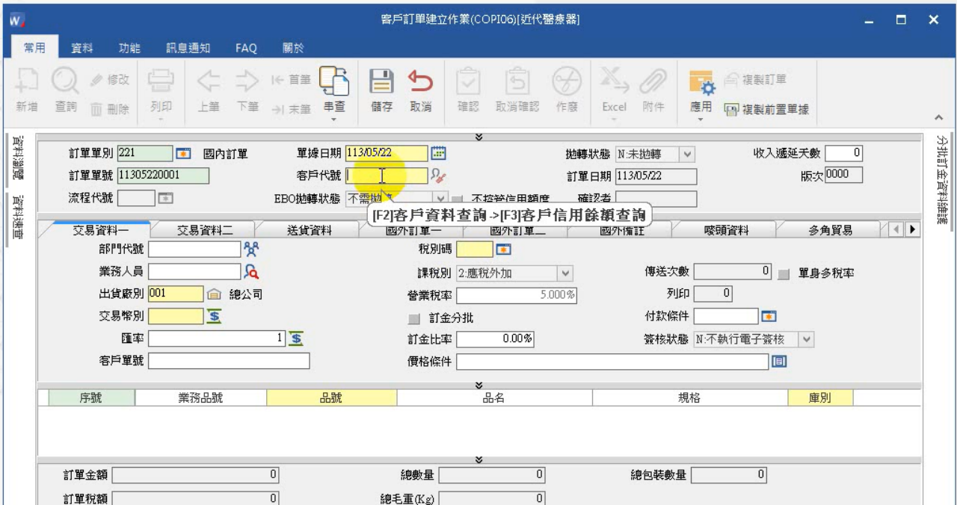
Task: Open the 資料瀏覽 side panel
Action: (x=16, y=158)
